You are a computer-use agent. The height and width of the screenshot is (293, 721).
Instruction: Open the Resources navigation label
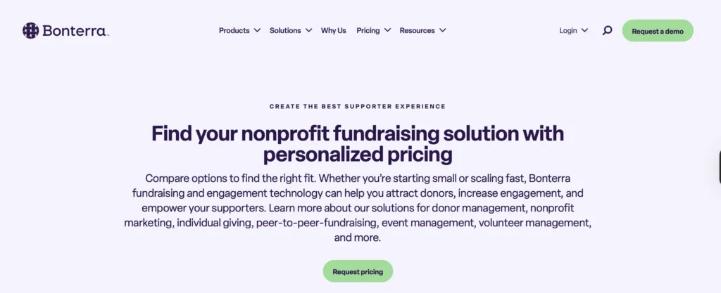pyautogui.click(x=416, y=30)
